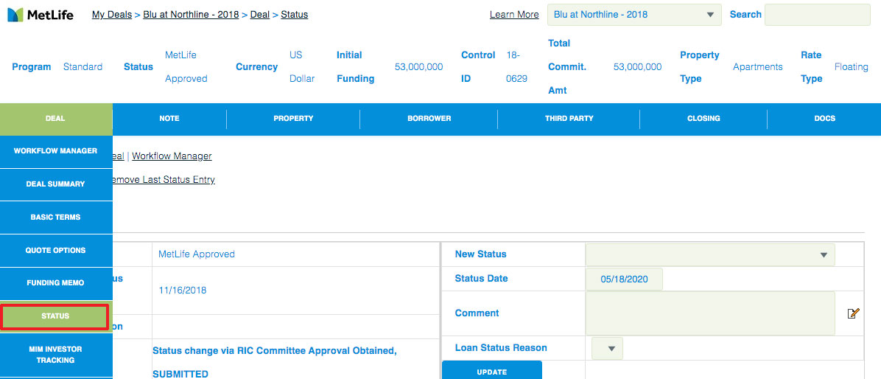Click the Total Commit. Amt 53,000,000 value
The image size is (881, 379).
tap(638, 67)
